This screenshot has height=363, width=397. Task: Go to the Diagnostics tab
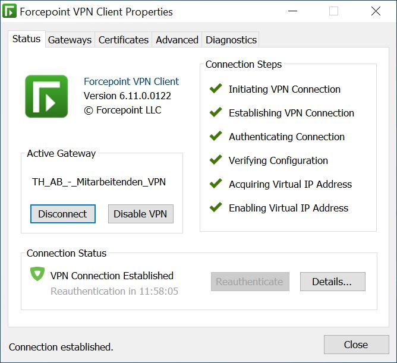(231, 40)
